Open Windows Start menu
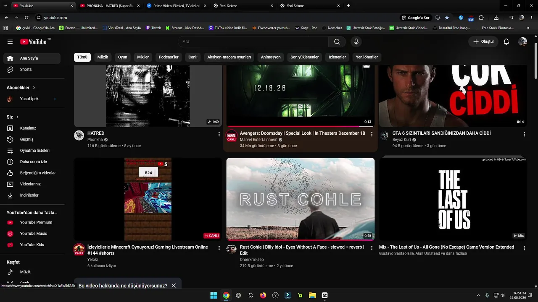Screen dimensions: 538x302 (214, 295)
